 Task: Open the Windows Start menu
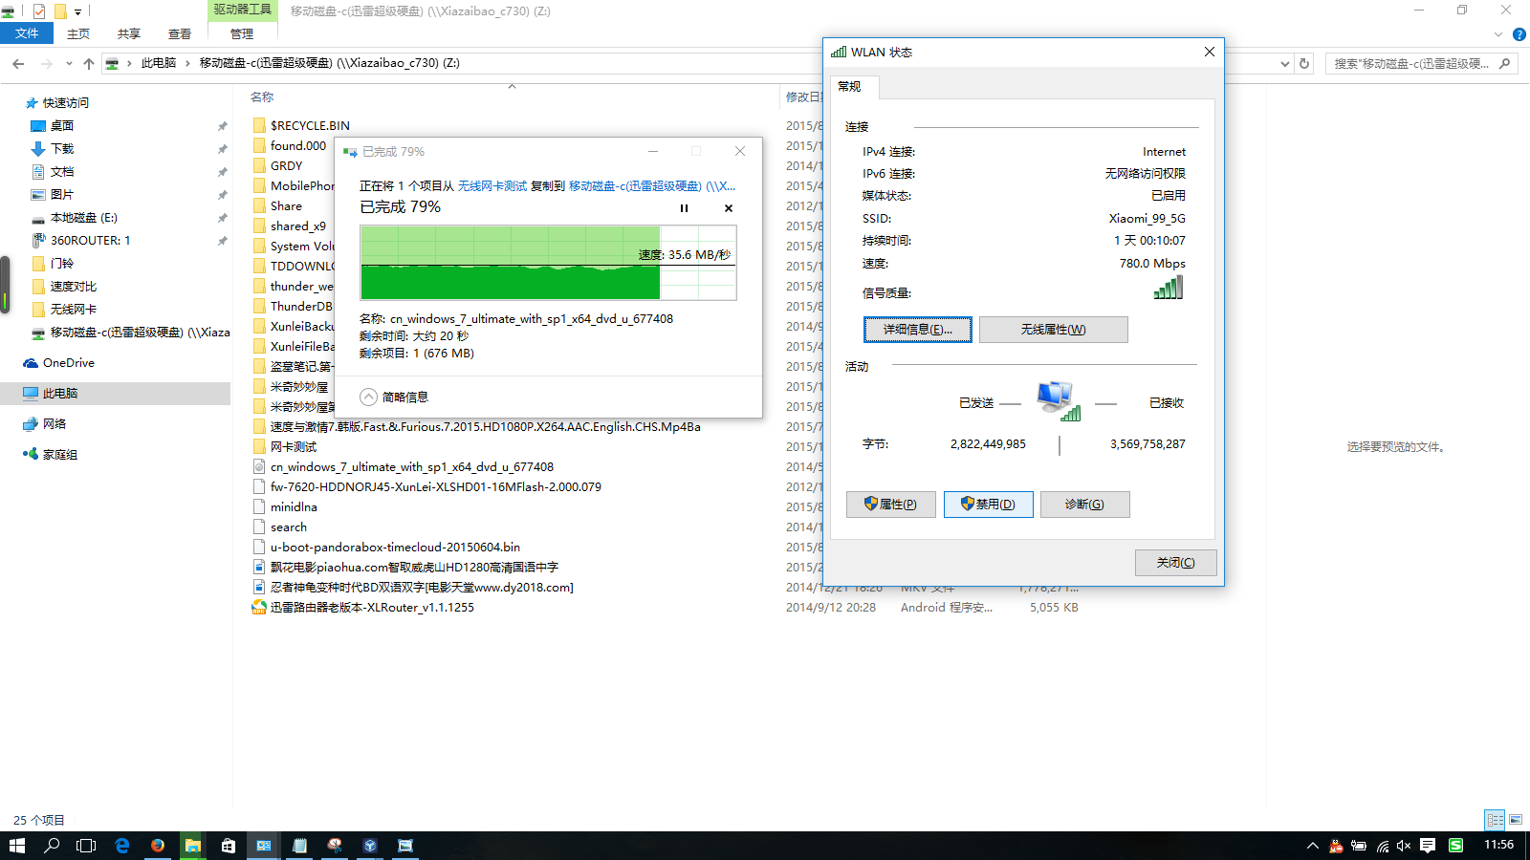point(17,846)
